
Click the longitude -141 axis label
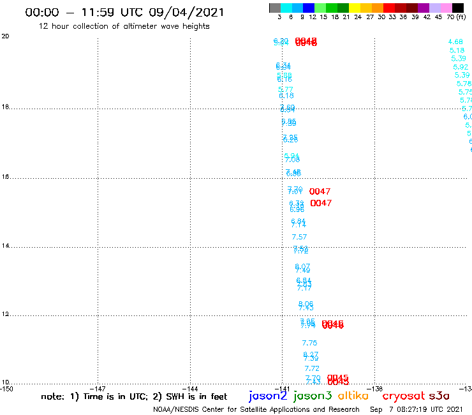[x=282, y=389]
